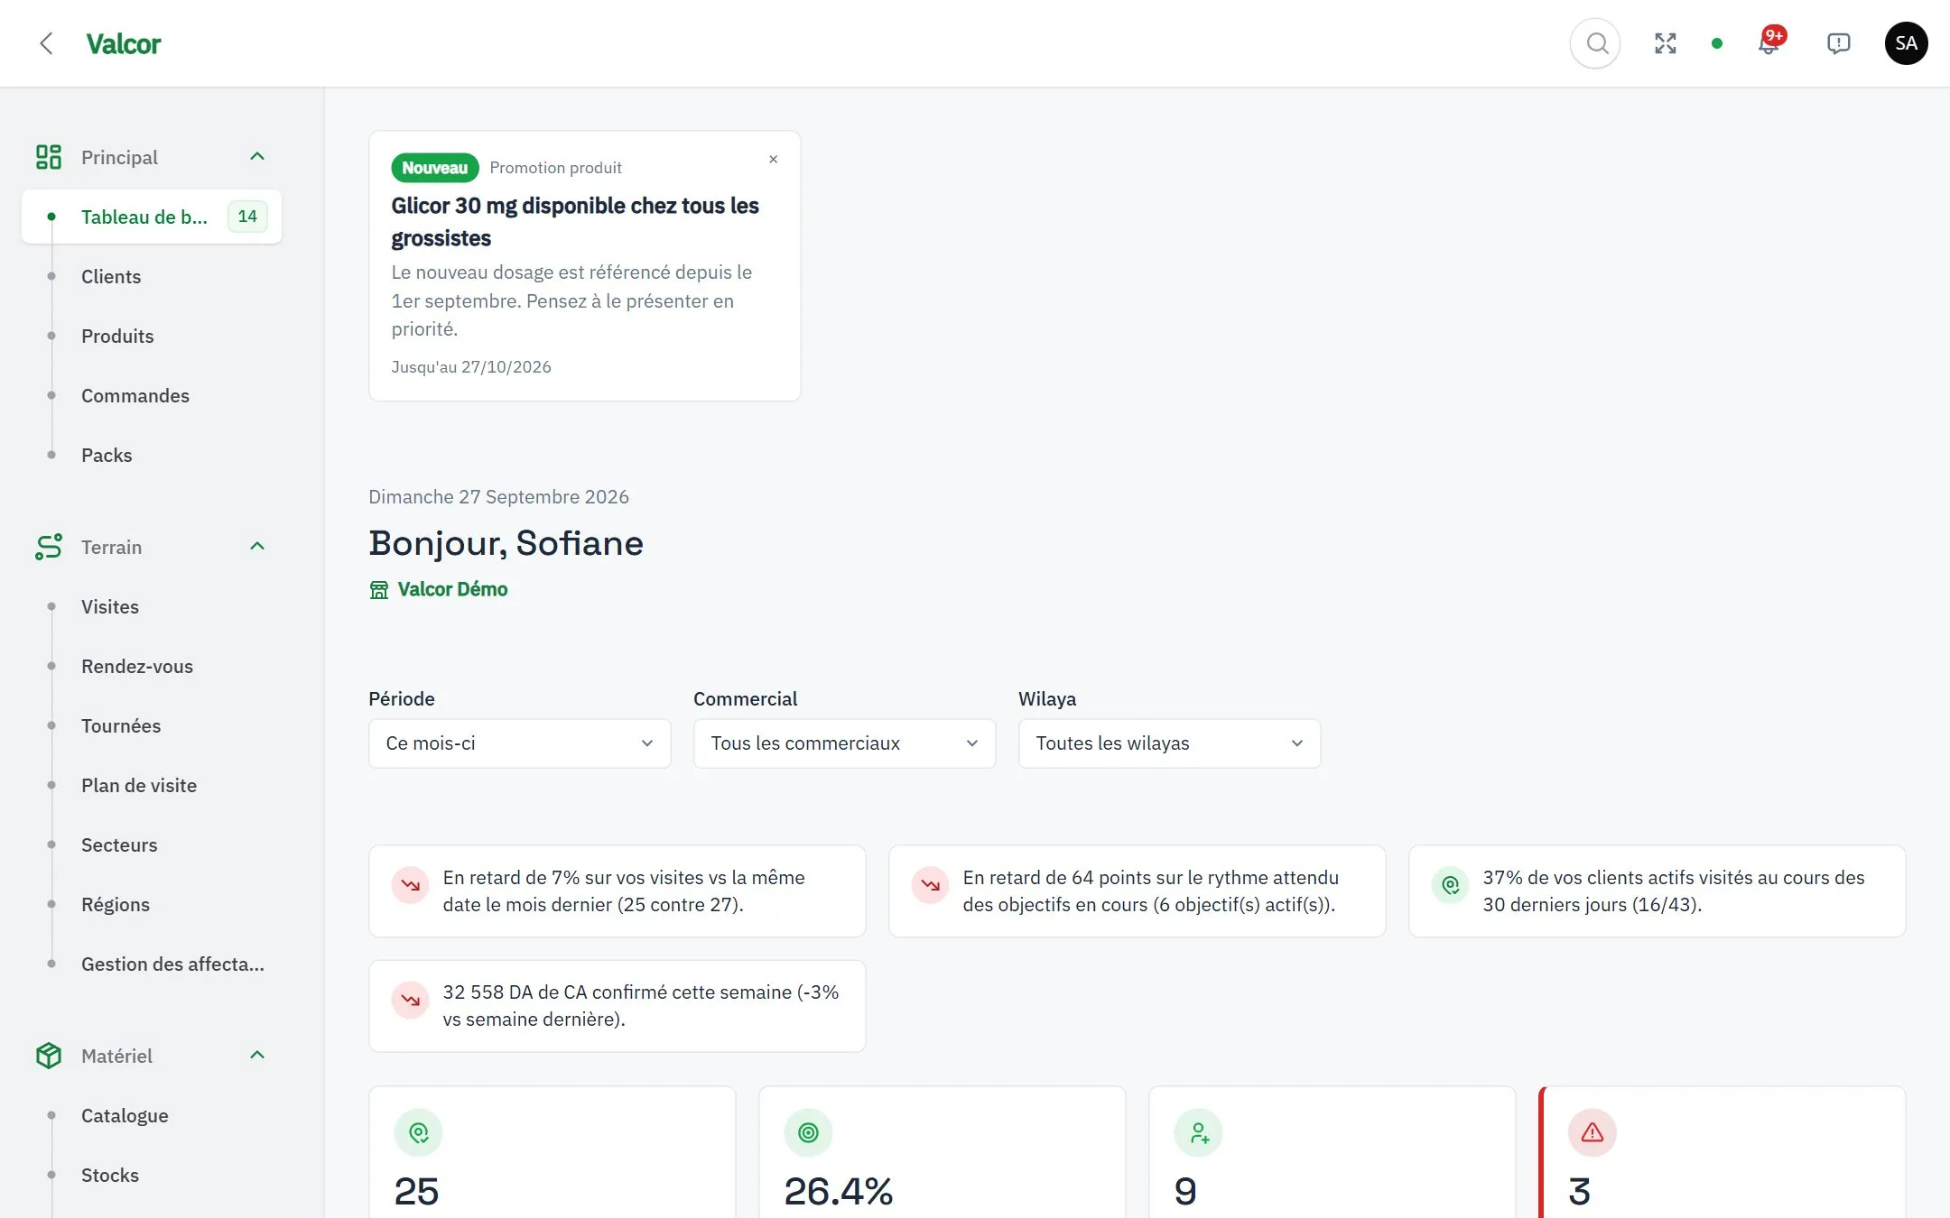Viewport: 1950px width, 1218px height.
Task: Click the store icon beside Valcor Démo
Action: [379, 589]
